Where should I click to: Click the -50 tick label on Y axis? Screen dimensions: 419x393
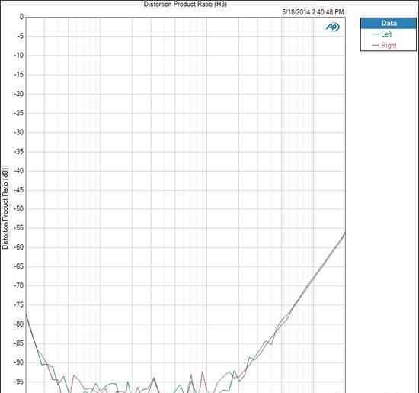pyautogui.click(x=18, y=209)
